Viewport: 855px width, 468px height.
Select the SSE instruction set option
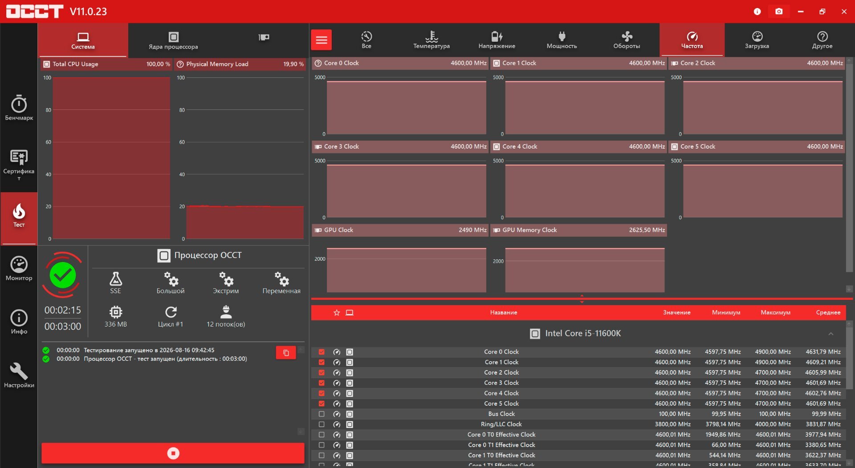coord(115,283)
